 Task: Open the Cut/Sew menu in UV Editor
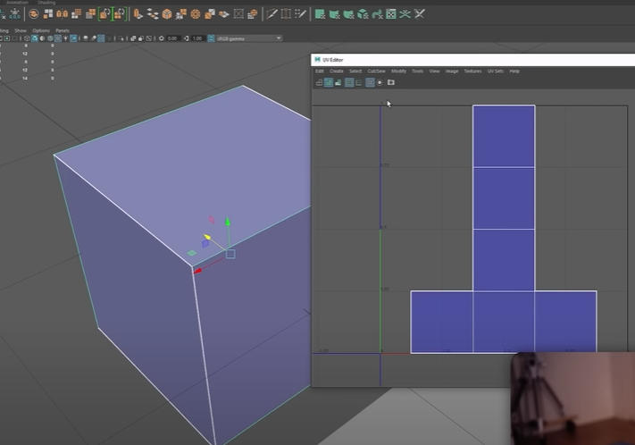pyautogui.click(x=376, y=71)
